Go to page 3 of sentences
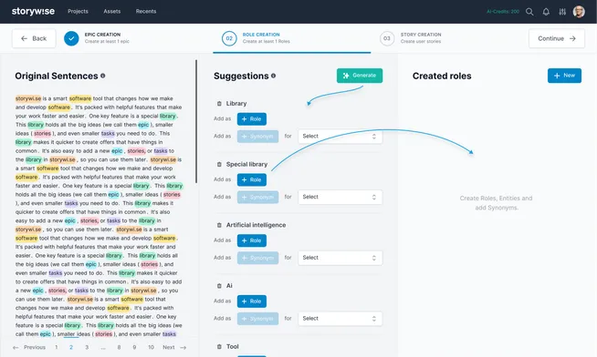This screenshot has width=597, height=357. click(87, 347)
